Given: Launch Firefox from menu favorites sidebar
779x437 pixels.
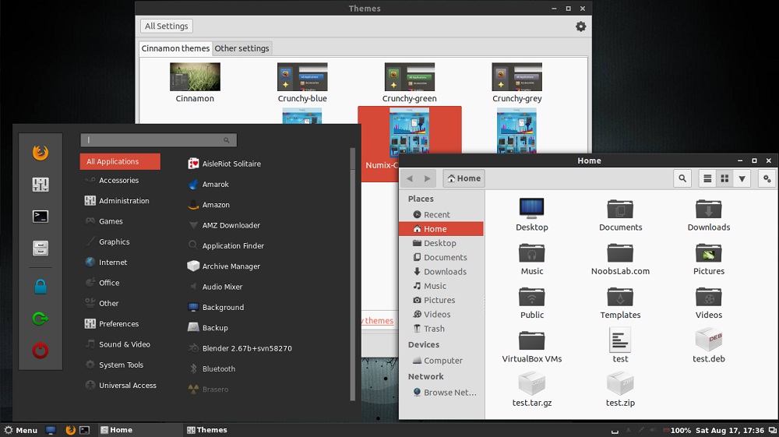Looking at the screenshot, I should tap(41, 152).
